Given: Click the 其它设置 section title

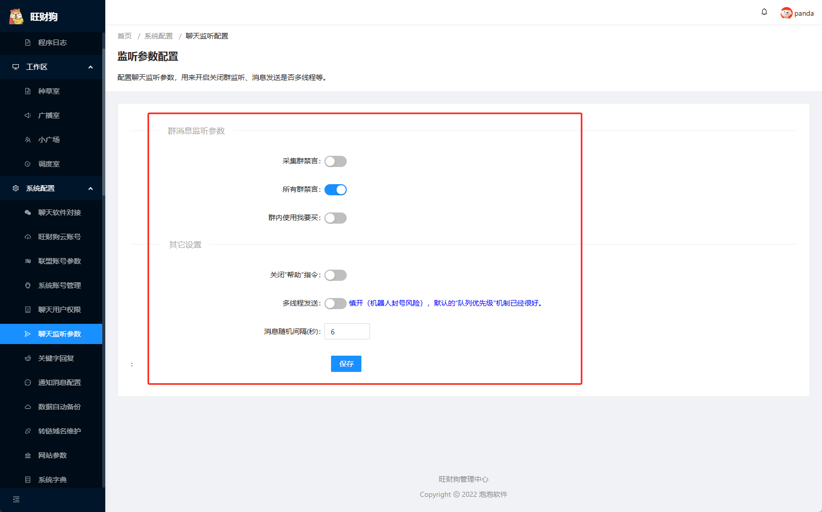Looking at the screenshot, I should pos(185,245).
